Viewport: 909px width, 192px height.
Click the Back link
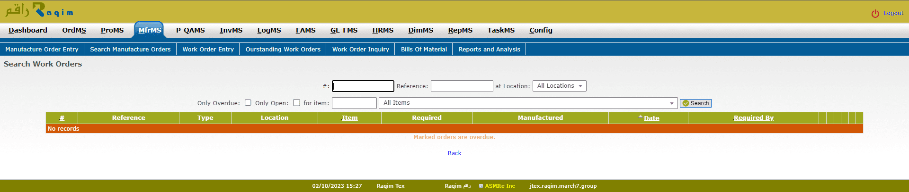coord(454,153)
